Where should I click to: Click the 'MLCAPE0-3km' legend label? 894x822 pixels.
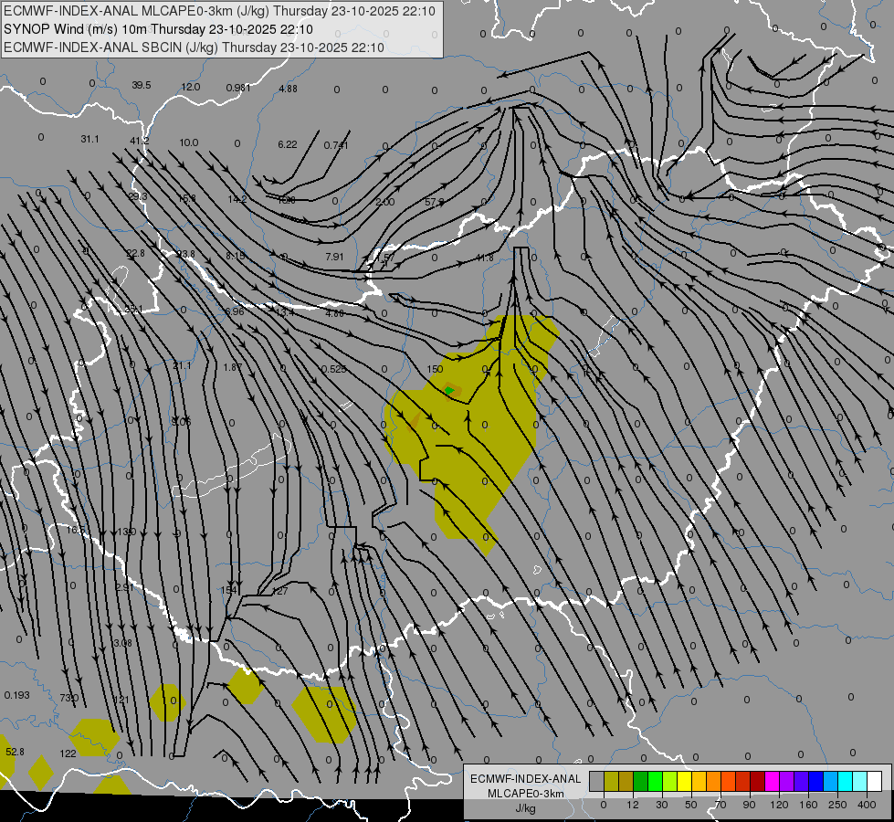coord(525,794)
